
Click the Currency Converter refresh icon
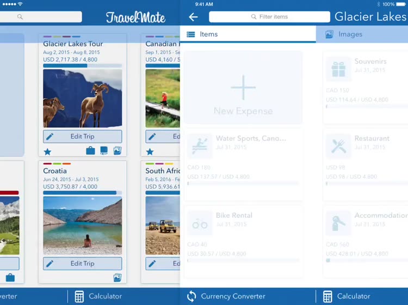pos(191,296)
